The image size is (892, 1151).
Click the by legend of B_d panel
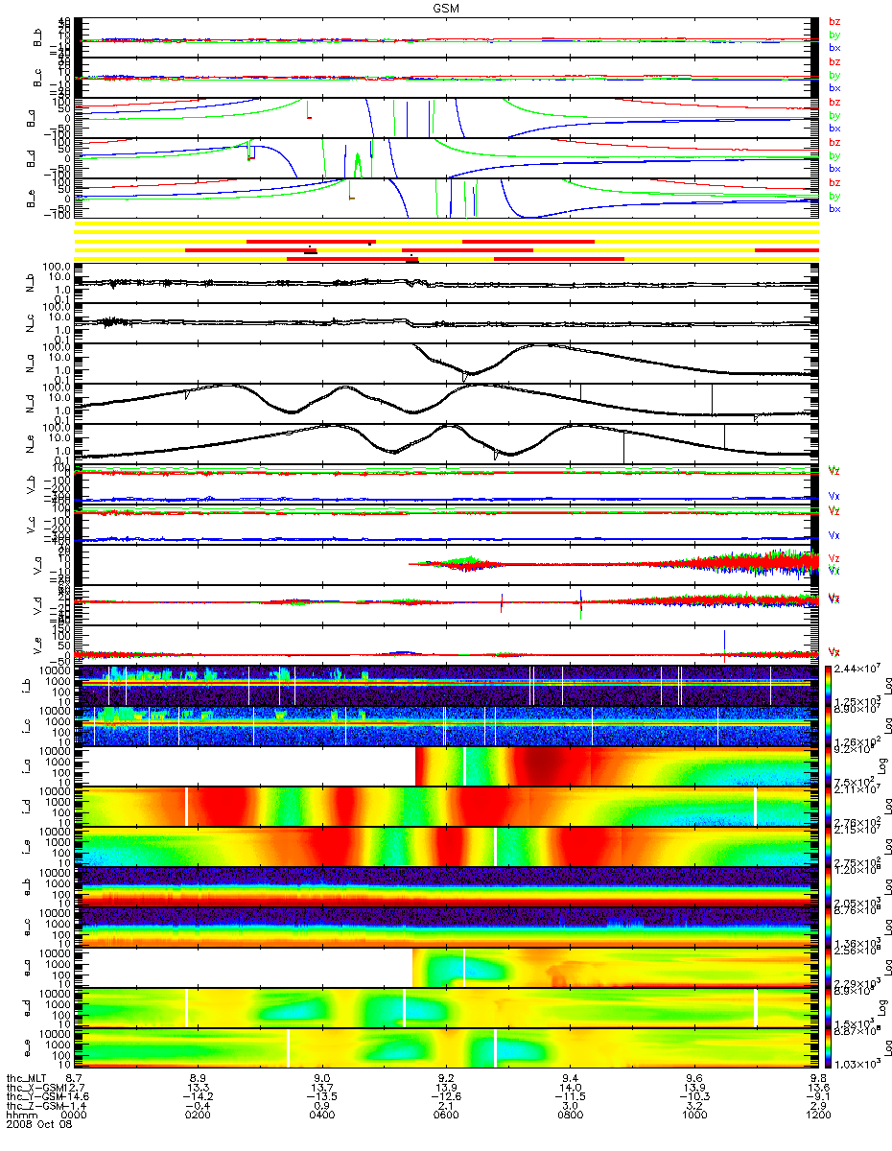(x=834, y=155)
